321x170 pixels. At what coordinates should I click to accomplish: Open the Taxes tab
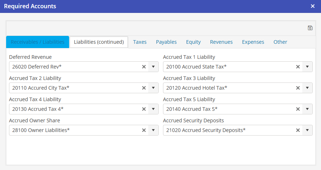click(140, 42)
